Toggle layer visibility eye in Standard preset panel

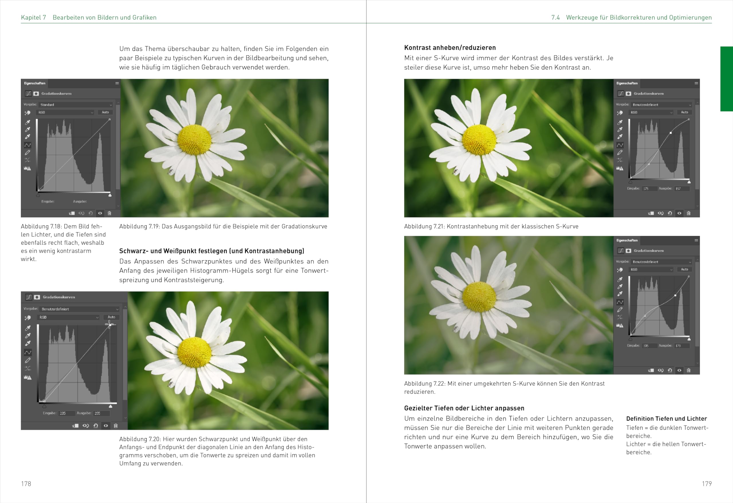coord(100,213)
